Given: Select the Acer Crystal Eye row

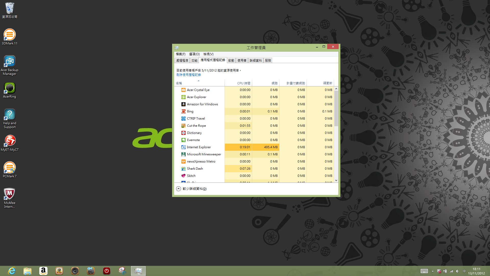Looking at the screenshot, I should pos(254,90).
